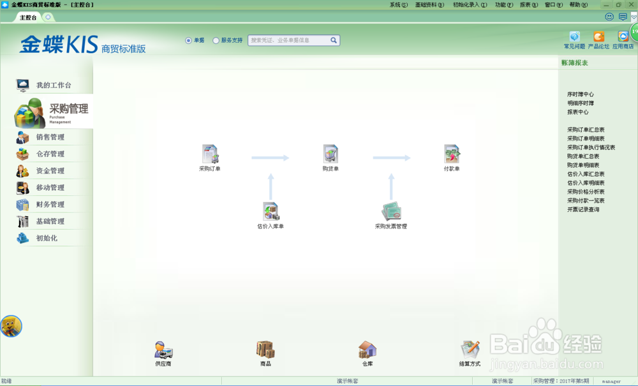Open the 购货单明细表 report link

[582, 165]
